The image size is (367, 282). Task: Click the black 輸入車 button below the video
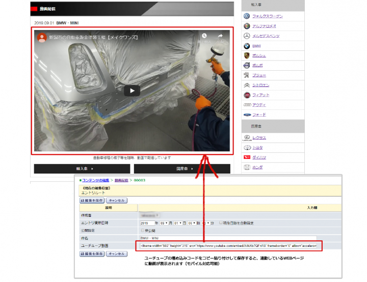coord(82,168)
